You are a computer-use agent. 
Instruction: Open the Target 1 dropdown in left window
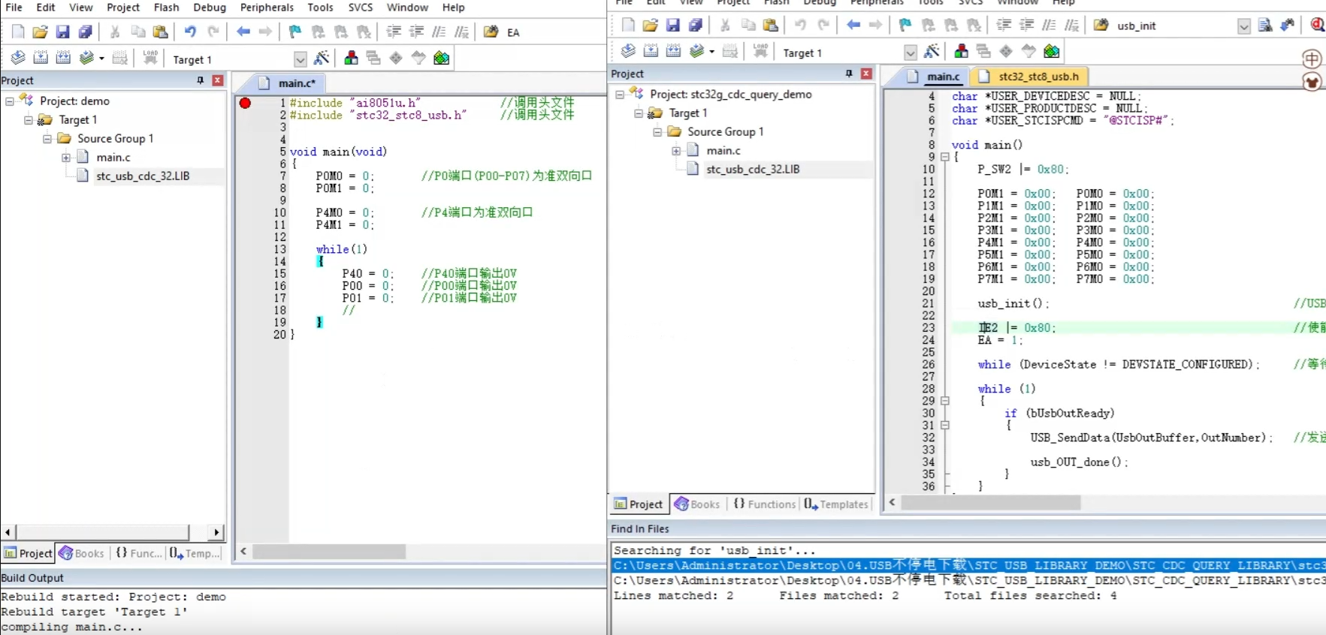click(x=301, y=59)
